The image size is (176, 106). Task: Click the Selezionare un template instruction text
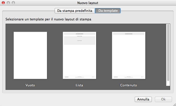(x=48, y=19)
